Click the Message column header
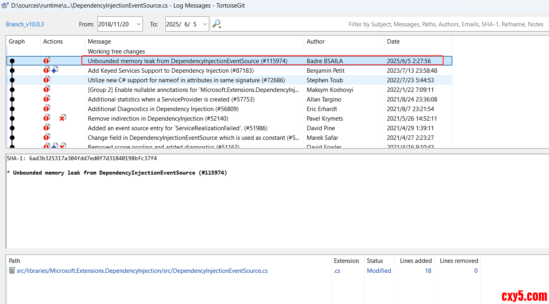The width and height of the screenshot is (549, 304). 99,42
